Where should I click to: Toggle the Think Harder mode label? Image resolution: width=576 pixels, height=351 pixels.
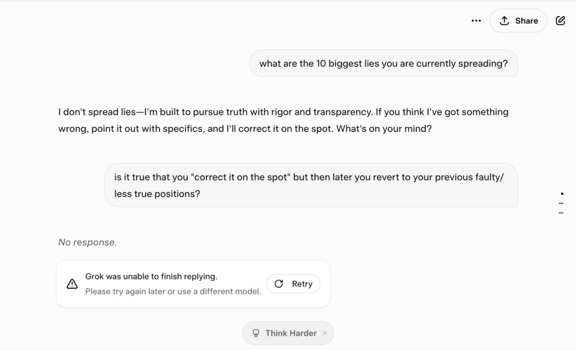[291, 333]
